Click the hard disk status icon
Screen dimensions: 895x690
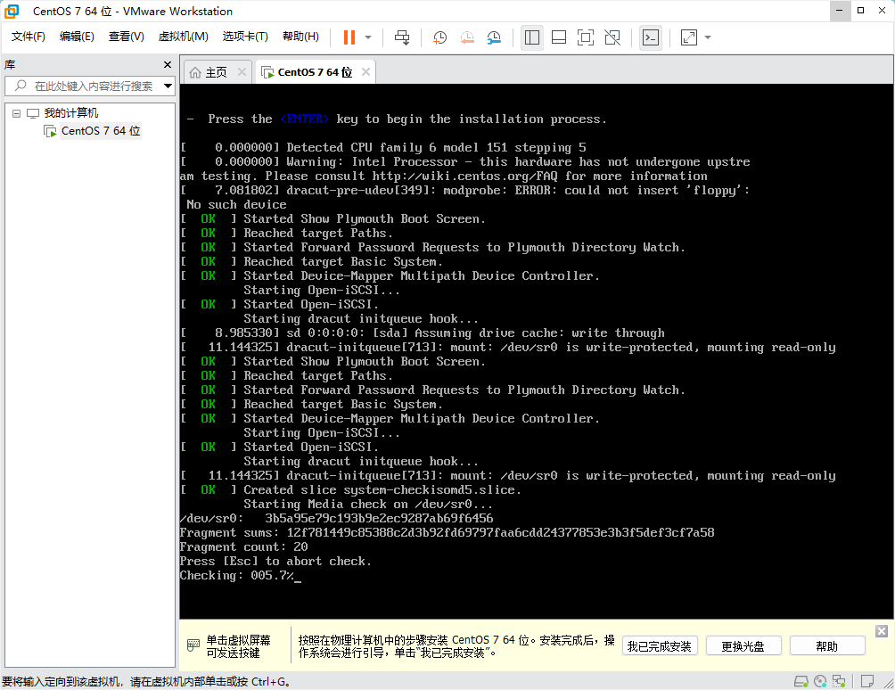[x=801, y=681]
